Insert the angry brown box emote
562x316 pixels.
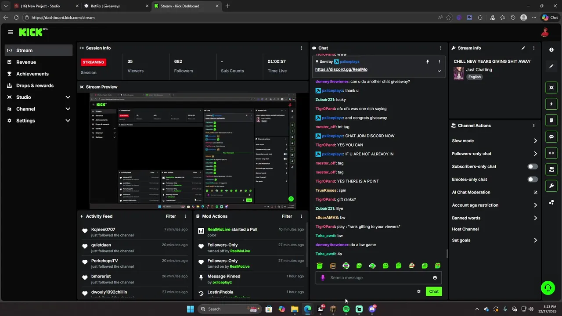[333, 266]
